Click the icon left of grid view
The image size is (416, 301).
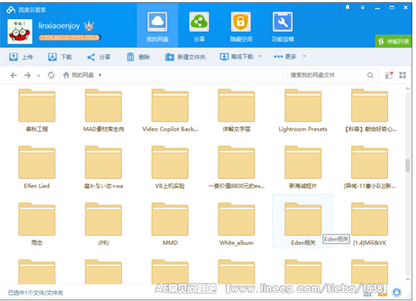[x=389, y=75]
